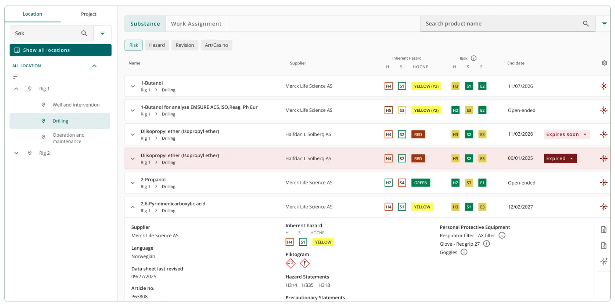This screenshot has width=615, height=307.
Task: Switch to the Location tab
Action: coord(32,14)
